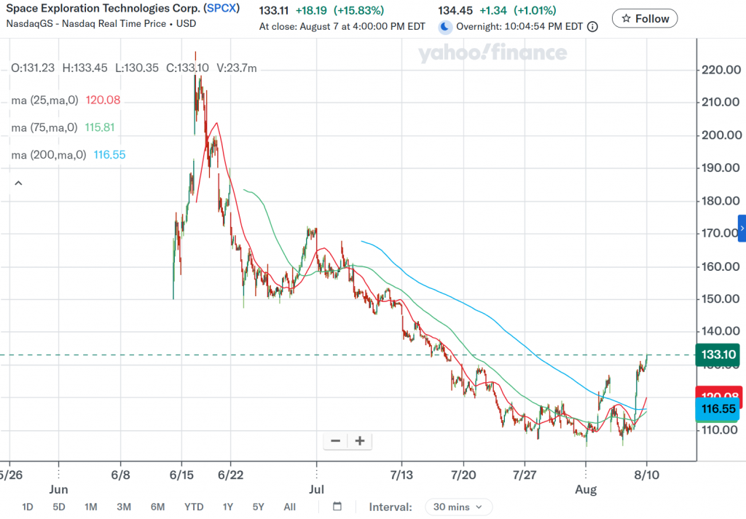The height and width of the screenshot is (519, 746).
Task: Click the 120.08 red MA value
Action: (x=103, y=100)
